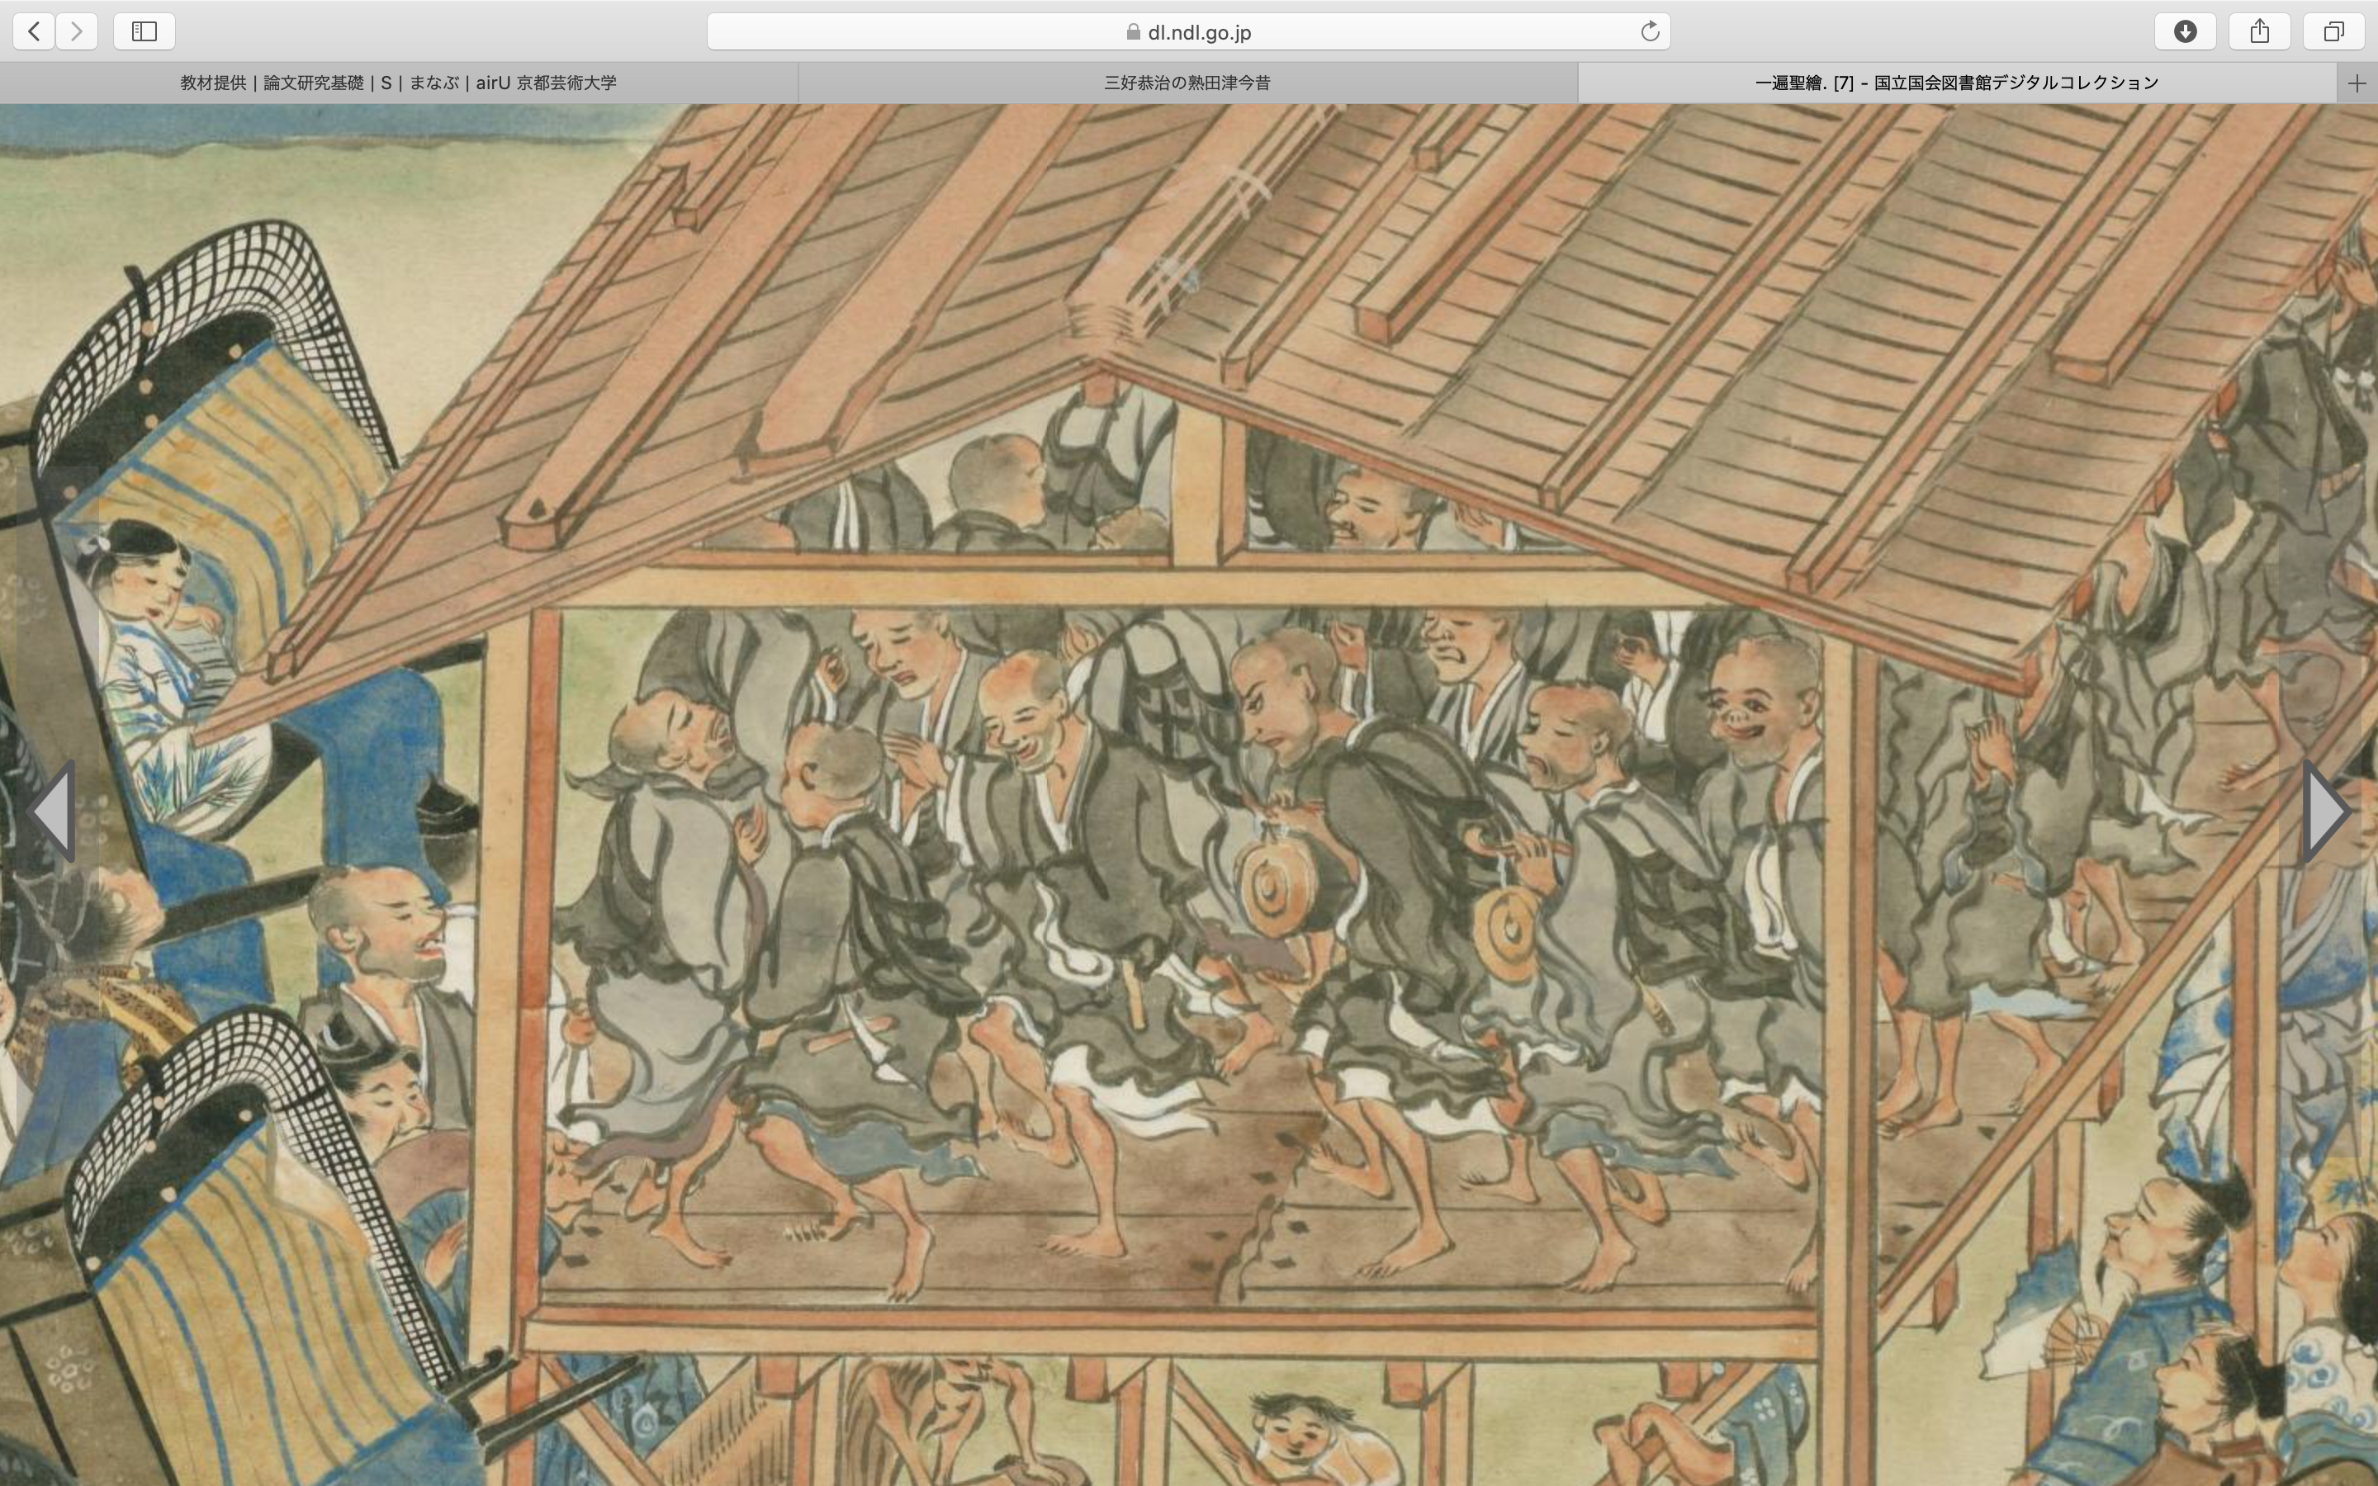Click the forward navigation arrow

(77, 31)
